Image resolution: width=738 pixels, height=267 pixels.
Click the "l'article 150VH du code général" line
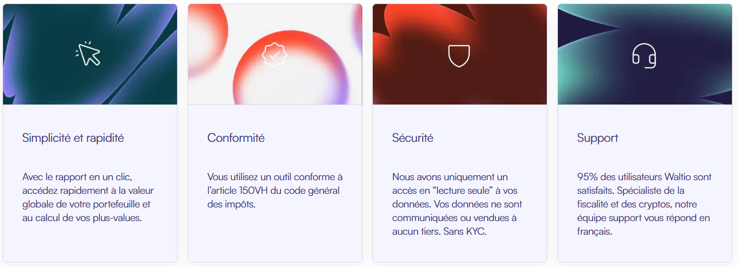[273, 191]
